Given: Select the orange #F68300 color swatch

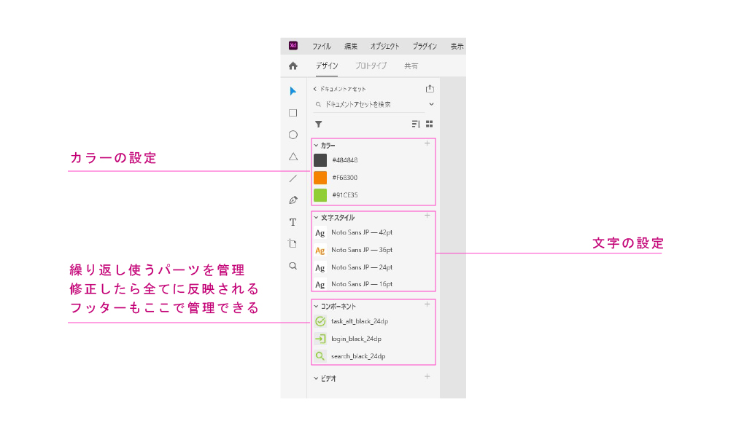Looking at the screenshot, I should click(x=320, y=178).
